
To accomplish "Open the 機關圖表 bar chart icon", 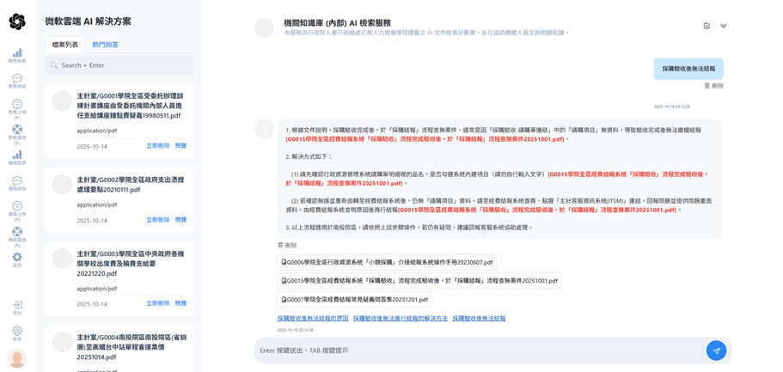I will [x=17, y=155].
